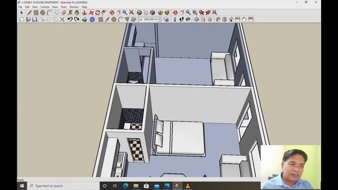The image size is (338, 190).
Task: Click the first Pan hand tool
Action: point(118,13)
